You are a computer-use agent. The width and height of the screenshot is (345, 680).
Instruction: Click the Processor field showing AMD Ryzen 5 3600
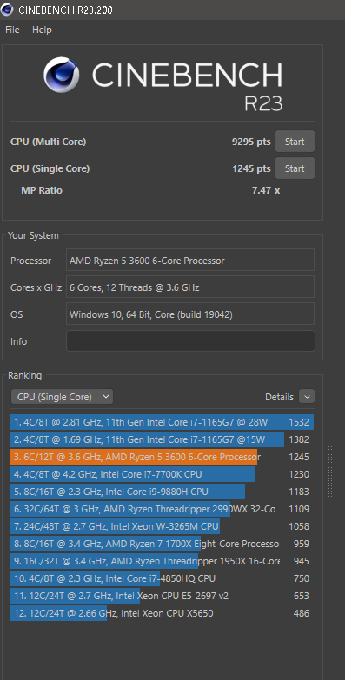[190, 261]
